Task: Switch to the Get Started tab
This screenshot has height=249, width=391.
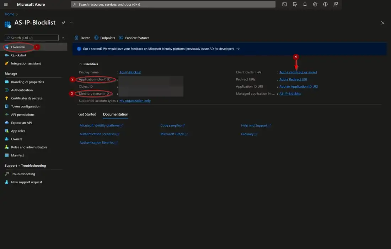Action: pyautogui.click(x=87, y=114)
